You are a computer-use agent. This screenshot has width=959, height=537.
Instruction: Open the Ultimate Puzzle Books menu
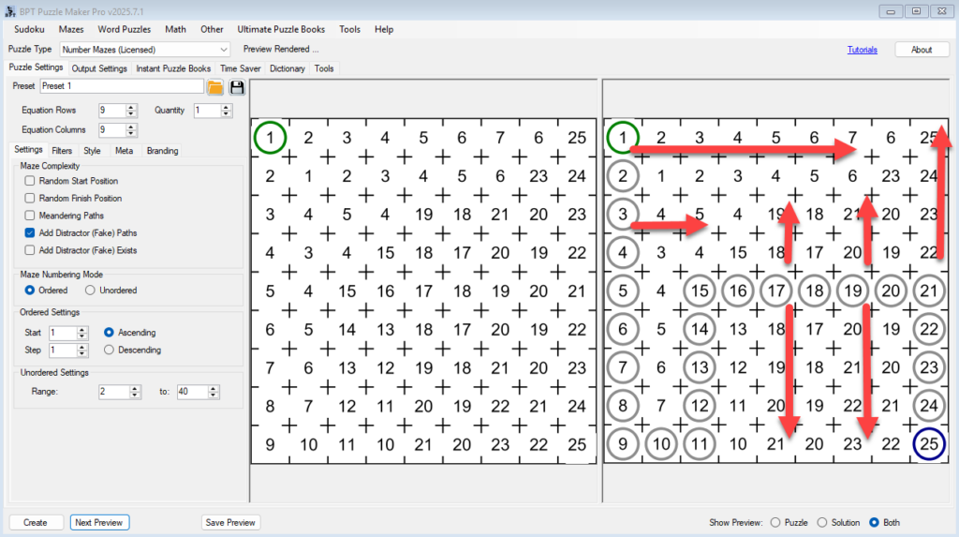(281, 29)
